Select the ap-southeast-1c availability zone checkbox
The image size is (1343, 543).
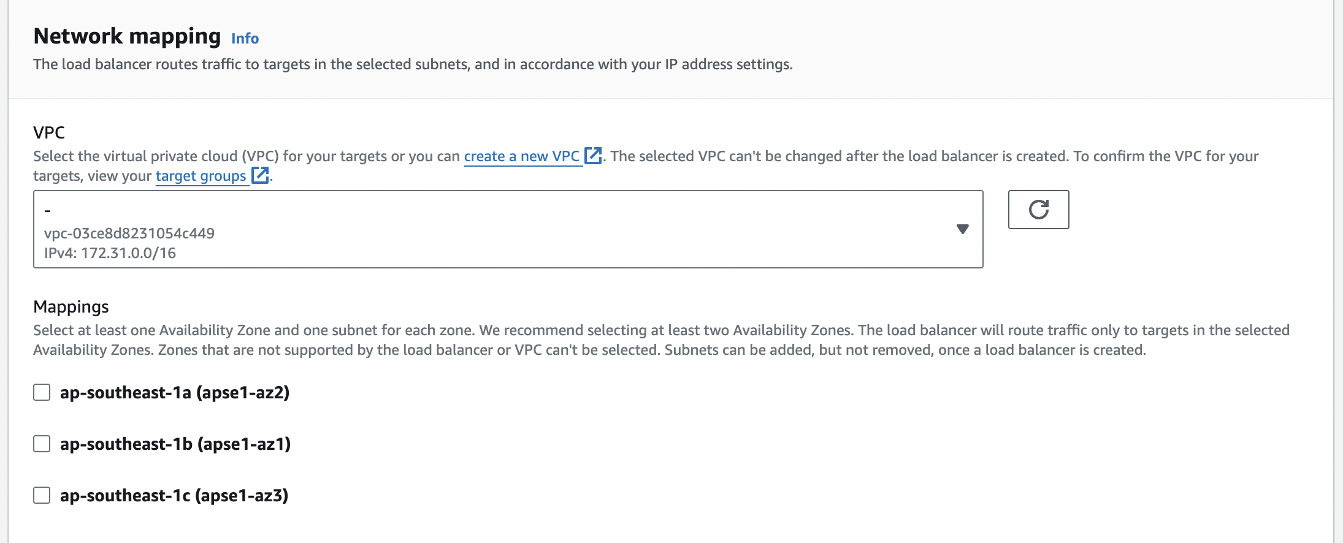(x=42, y=495)
